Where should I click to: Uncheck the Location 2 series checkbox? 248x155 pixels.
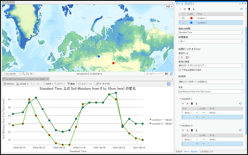pos(183,23)
